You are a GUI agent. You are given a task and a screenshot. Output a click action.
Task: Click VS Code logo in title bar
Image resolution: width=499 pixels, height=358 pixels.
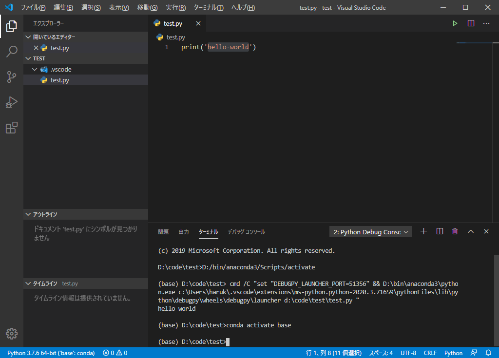9,7
